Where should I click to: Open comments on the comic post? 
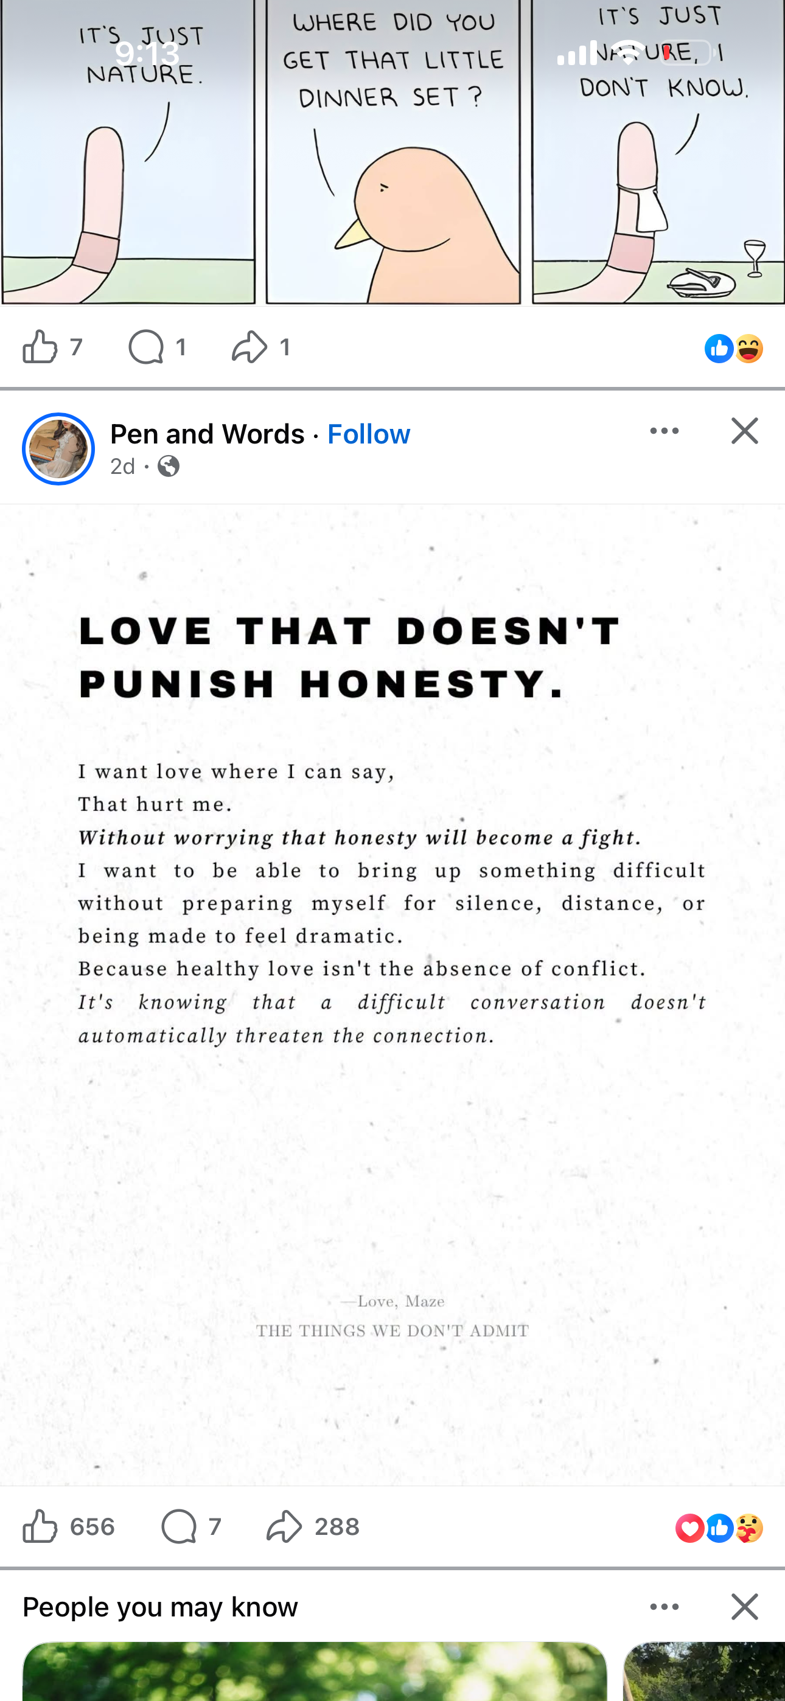coord(156,347)
